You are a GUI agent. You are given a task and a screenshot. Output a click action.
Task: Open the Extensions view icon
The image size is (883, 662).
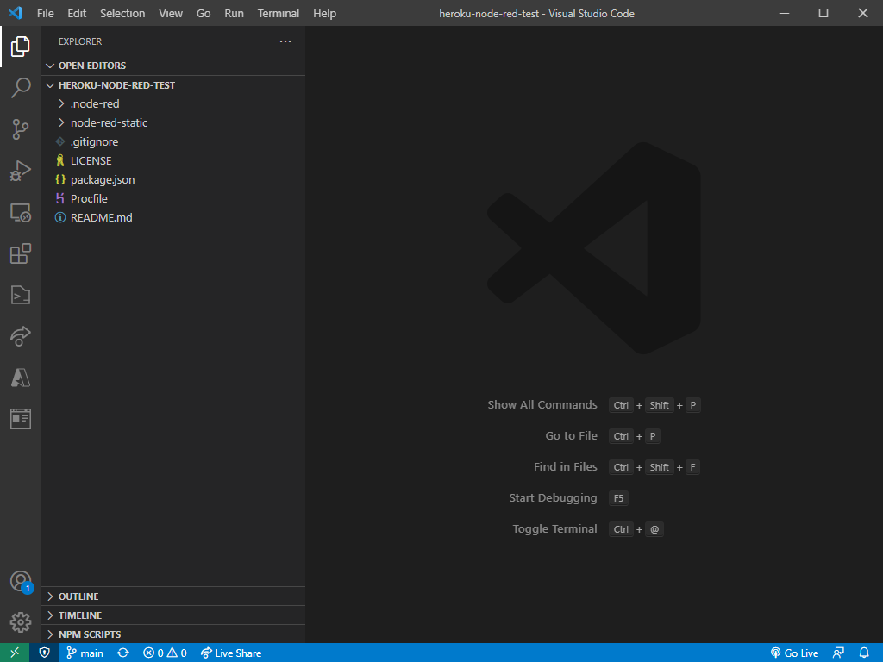click(21, 253)
